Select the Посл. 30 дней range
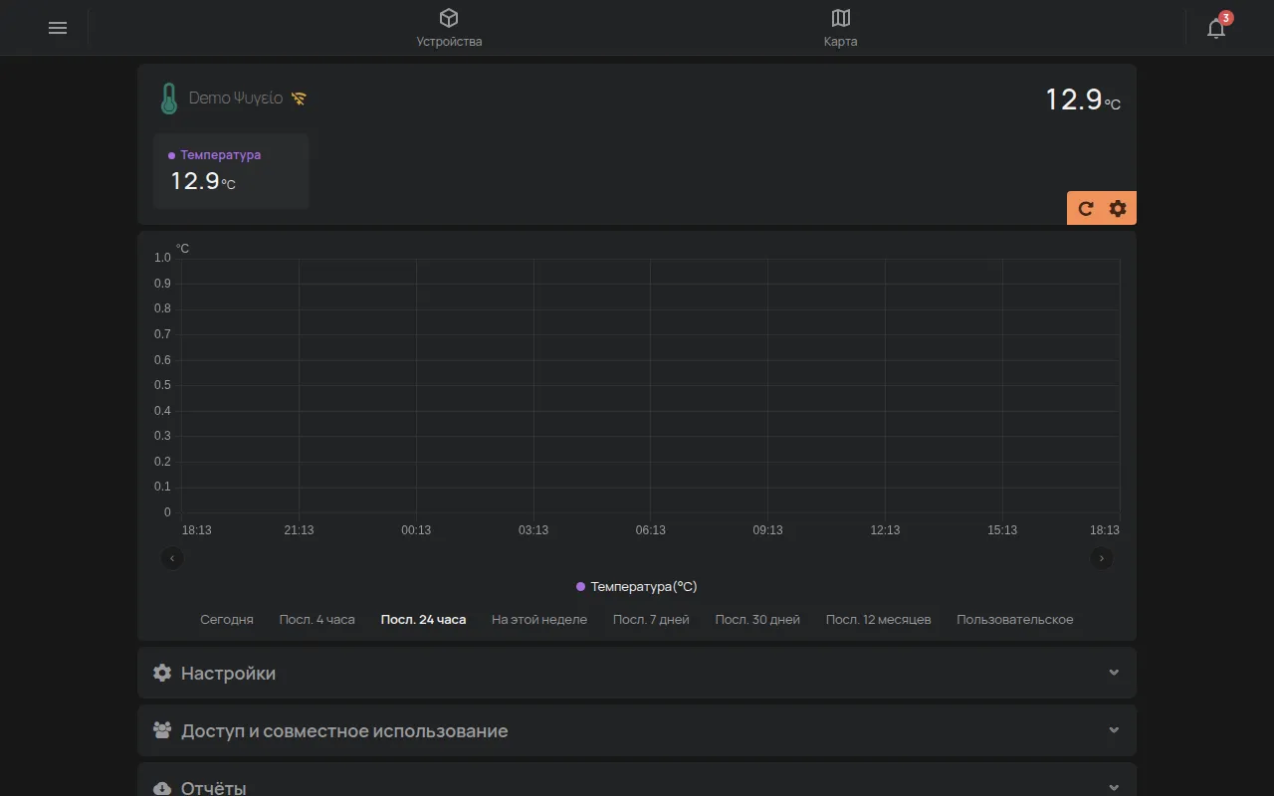 point(757,619)
